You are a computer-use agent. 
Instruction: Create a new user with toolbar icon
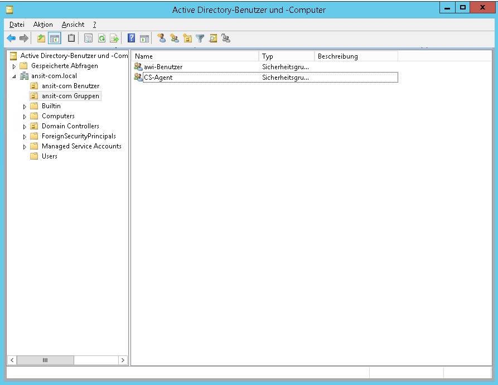coord(162,38)
